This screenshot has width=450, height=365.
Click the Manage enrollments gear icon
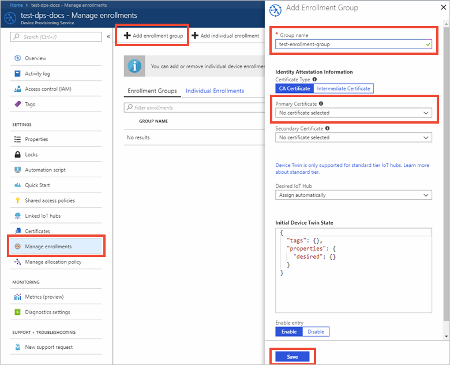tap(17, 246)
